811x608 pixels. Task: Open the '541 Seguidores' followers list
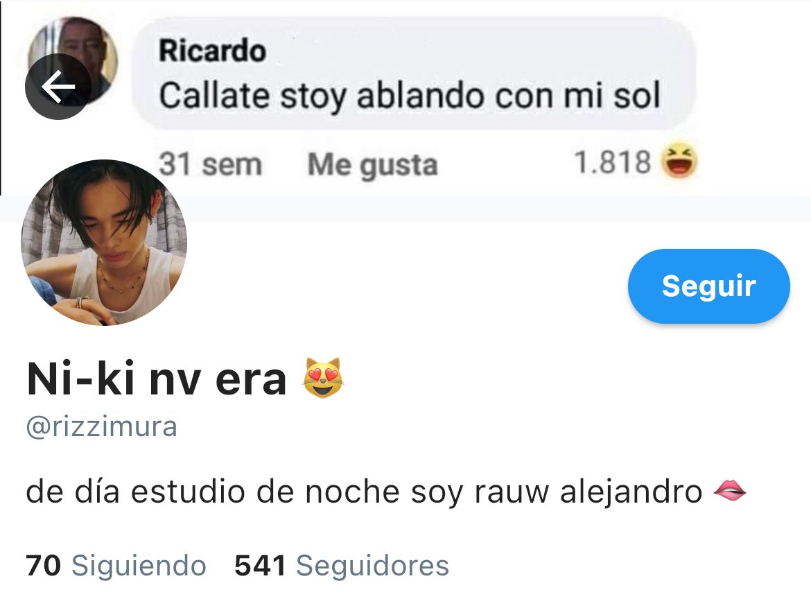pos(341,565)
